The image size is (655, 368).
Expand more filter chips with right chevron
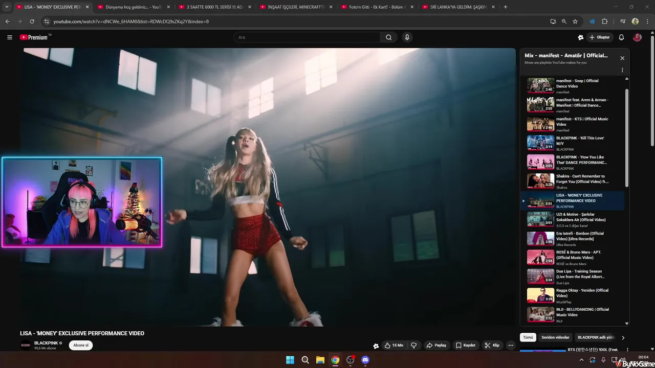(x=623, y=338)
